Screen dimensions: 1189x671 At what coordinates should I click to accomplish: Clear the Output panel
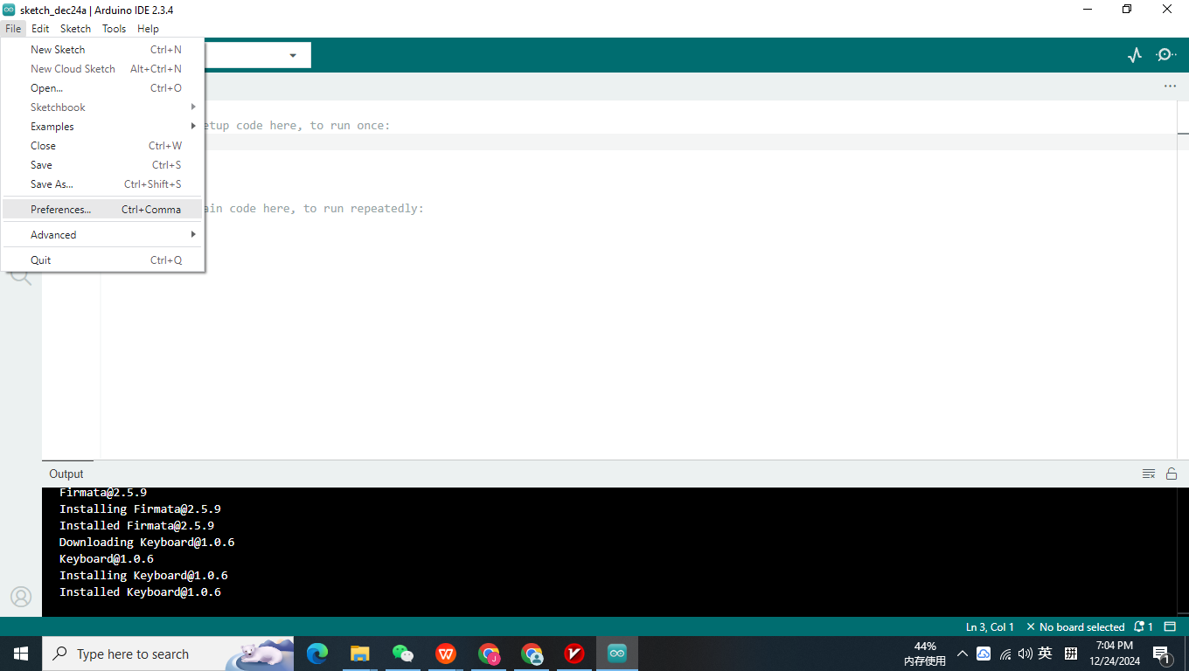click(x=1149, y=474)
